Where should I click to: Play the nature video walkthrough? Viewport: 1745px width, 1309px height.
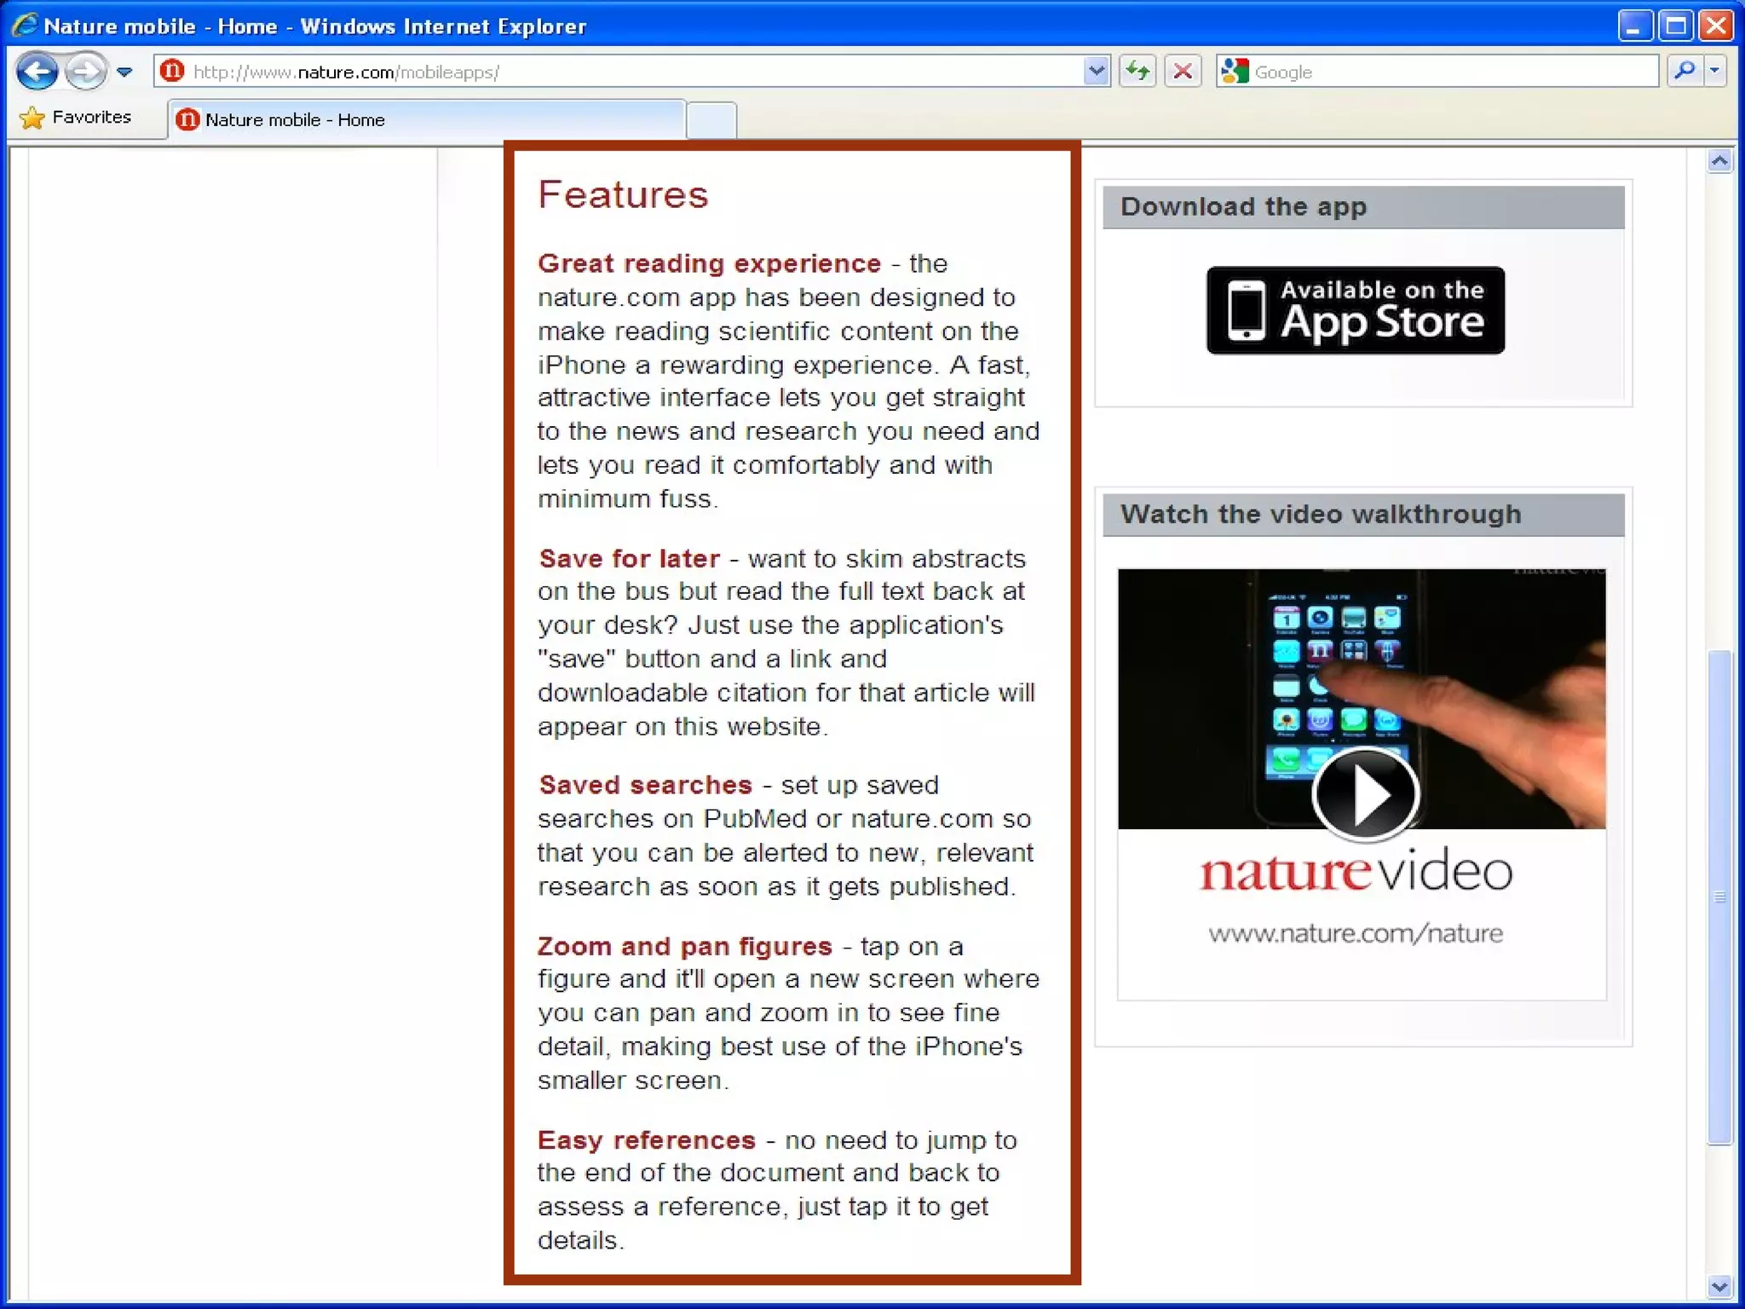(1365, 794)
